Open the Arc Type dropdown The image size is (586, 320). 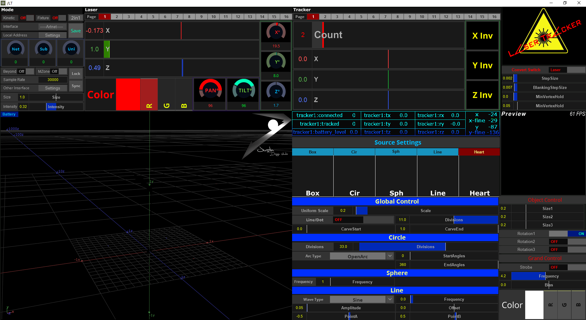(x=361, y=256)
